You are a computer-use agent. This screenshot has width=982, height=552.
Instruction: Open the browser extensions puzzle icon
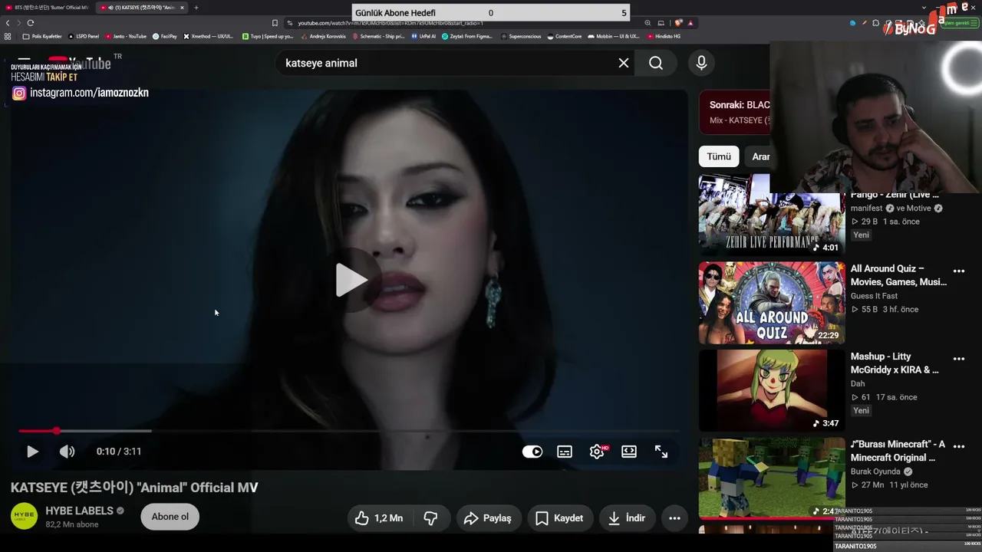875,23
